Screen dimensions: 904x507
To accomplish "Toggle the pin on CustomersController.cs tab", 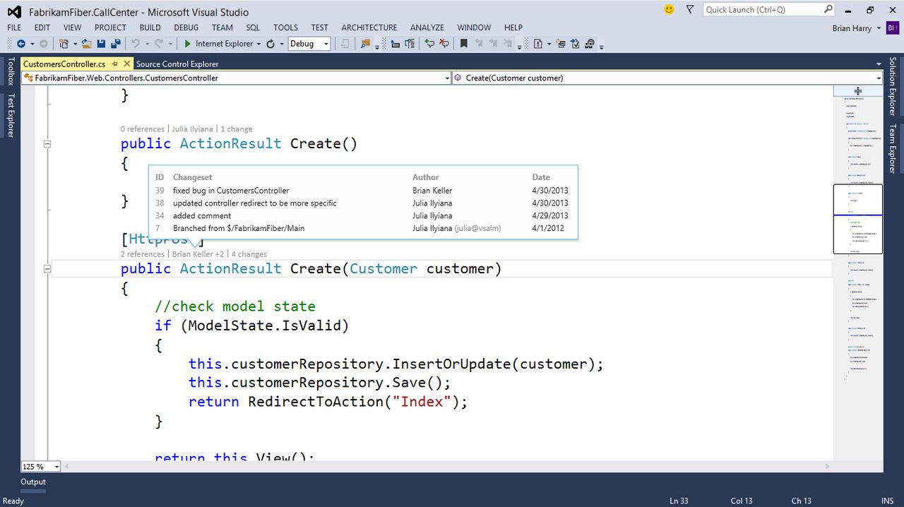I will 115,64.
